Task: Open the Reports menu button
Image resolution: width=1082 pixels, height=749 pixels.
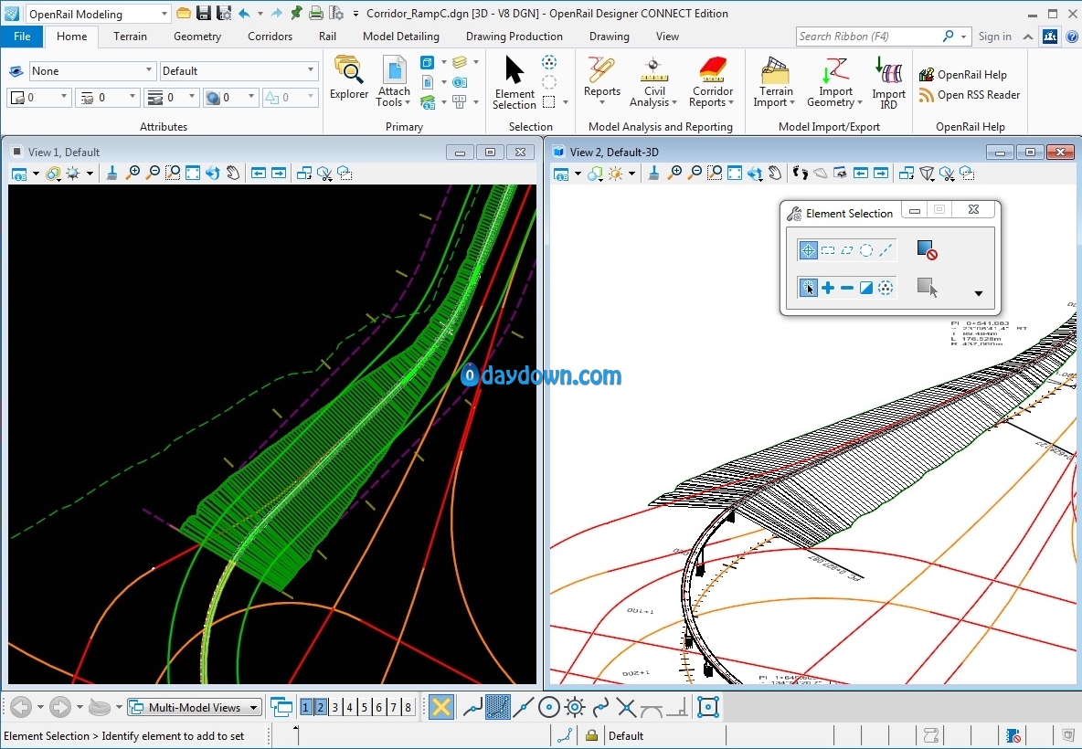Action: click(601, 81)
